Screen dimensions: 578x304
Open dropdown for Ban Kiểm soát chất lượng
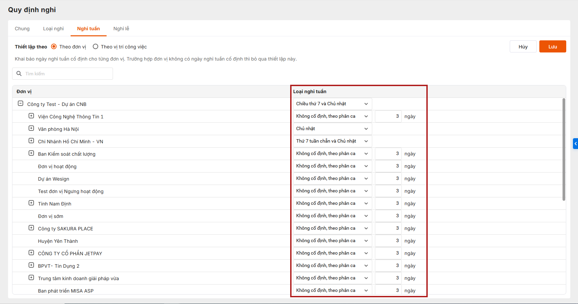[333, 154]
